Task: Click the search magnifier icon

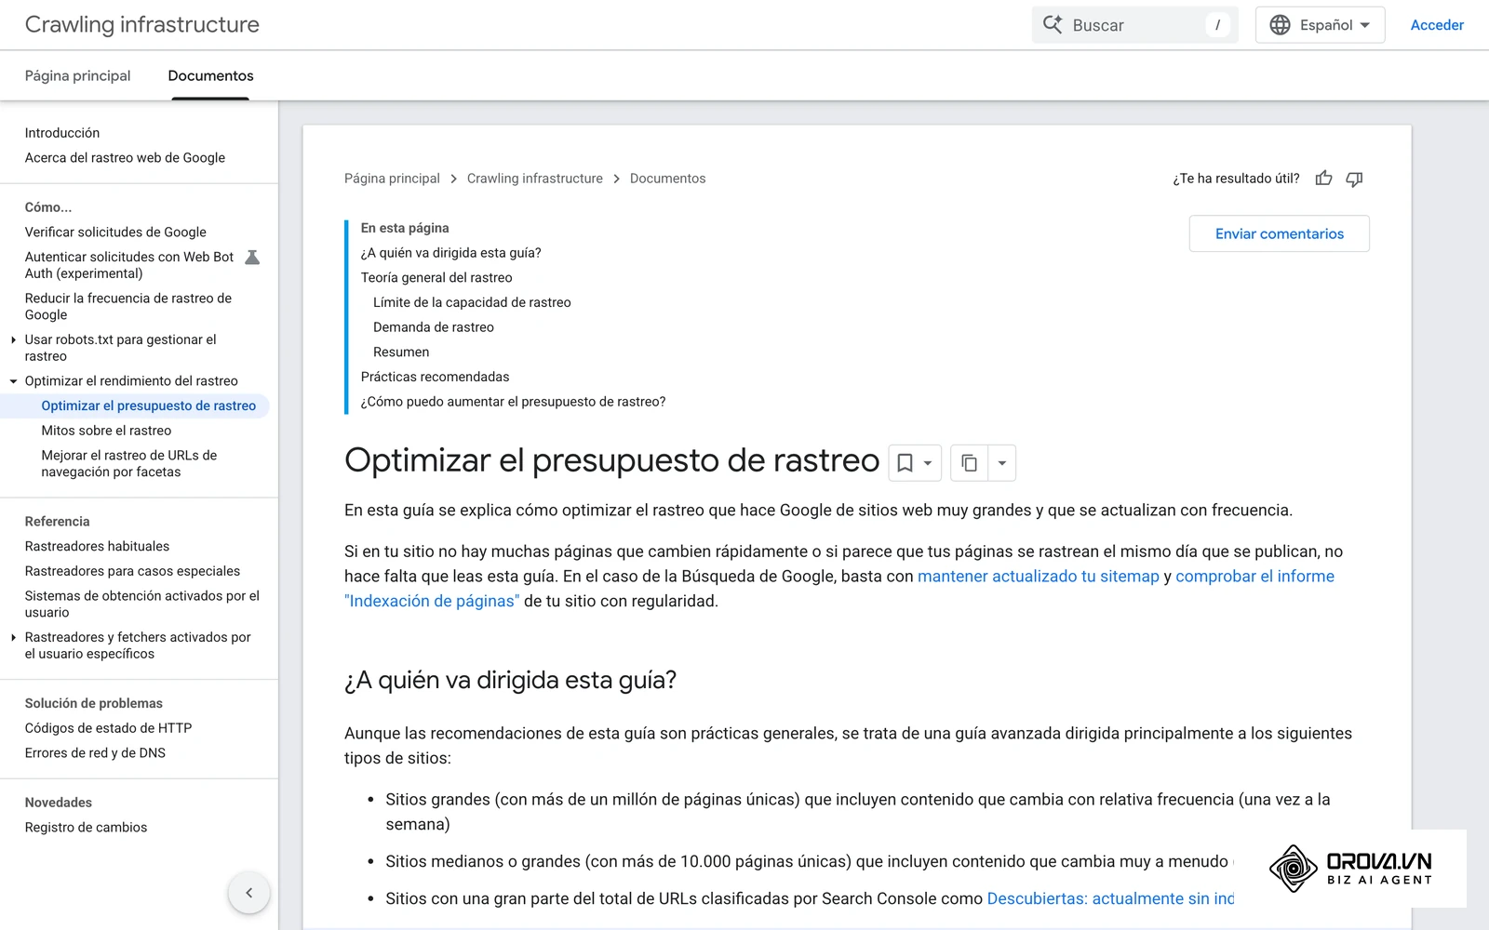Action: [x=1053, y=25]
